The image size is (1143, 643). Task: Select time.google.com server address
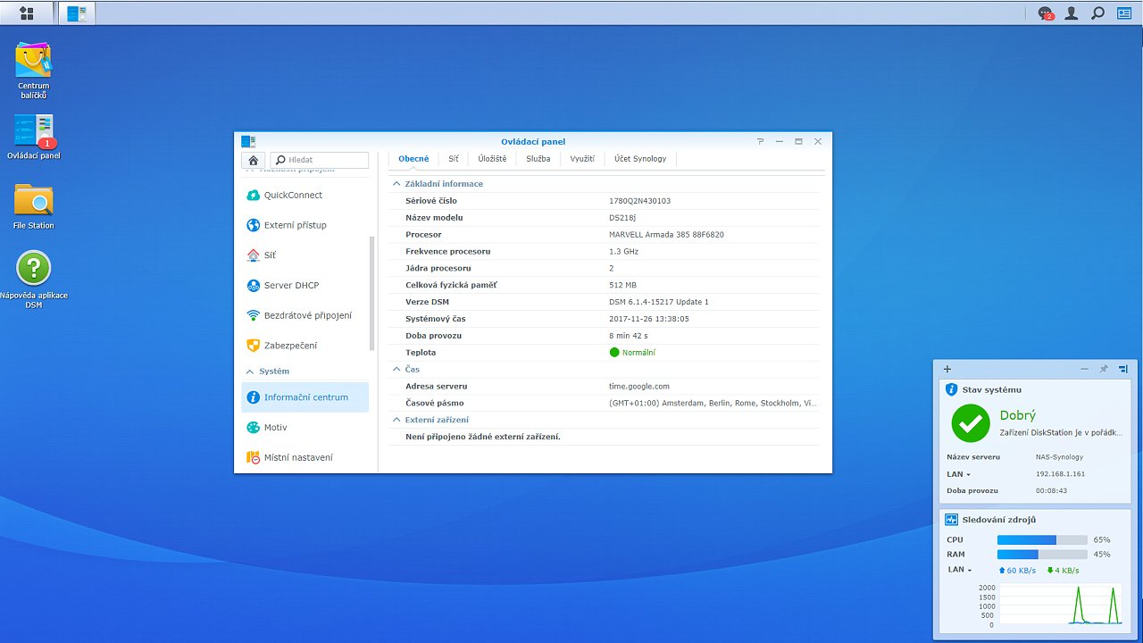coord(639,387)
